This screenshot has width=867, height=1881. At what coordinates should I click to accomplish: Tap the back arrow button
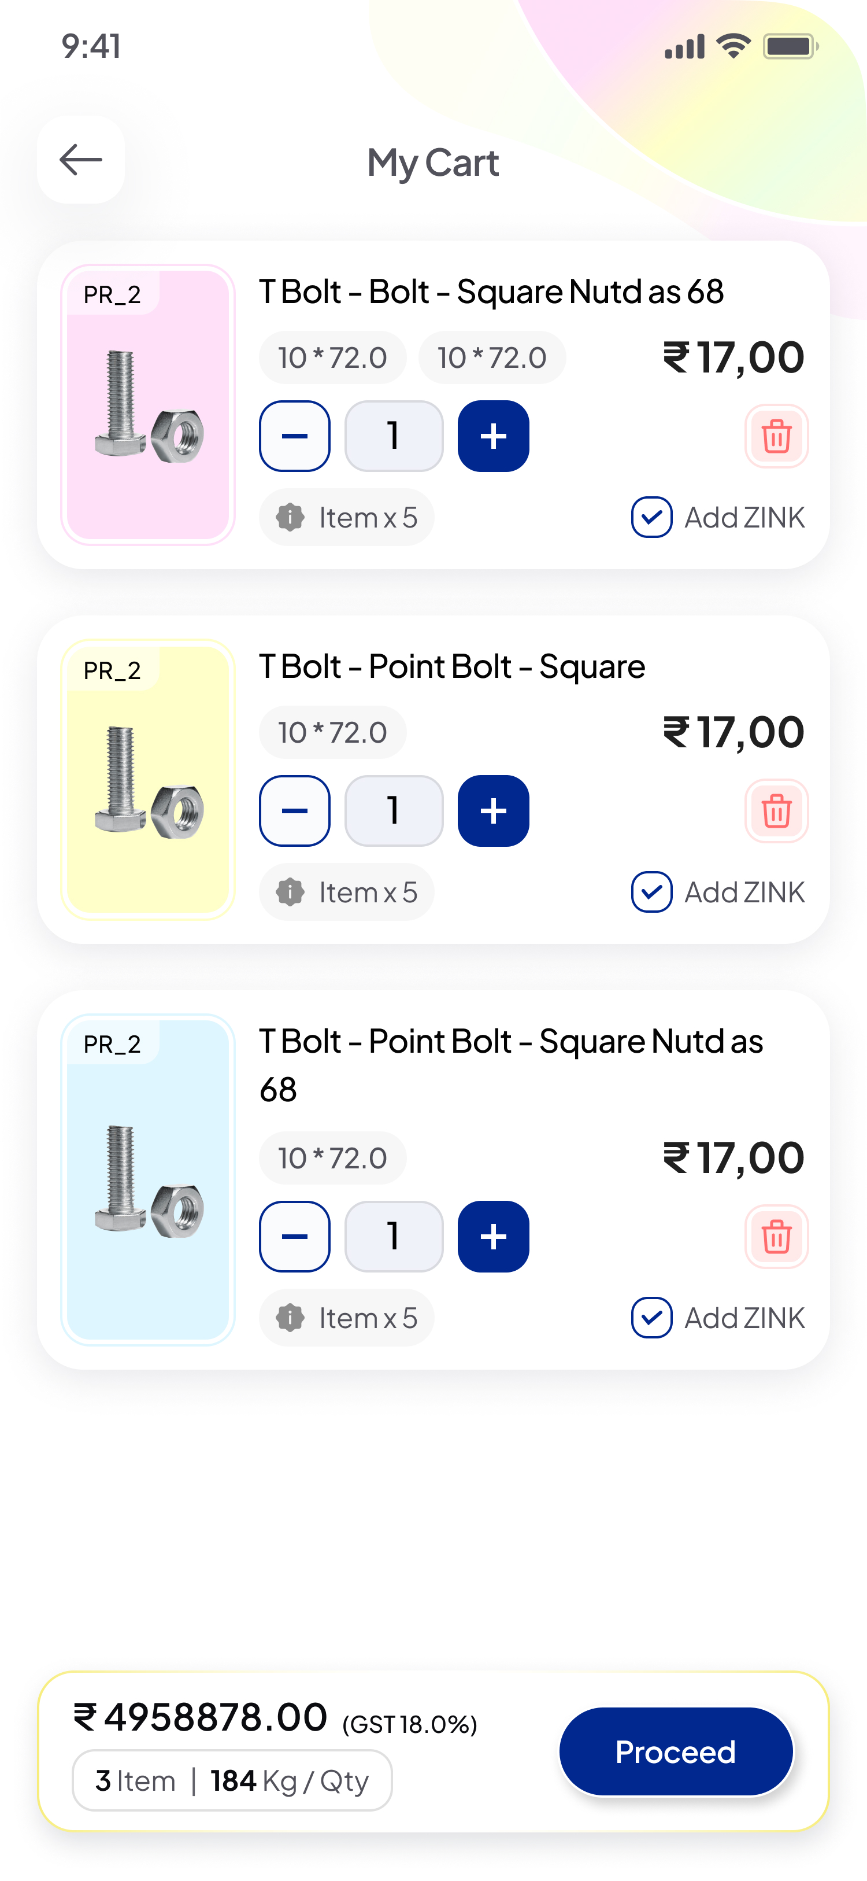(80, 160)
